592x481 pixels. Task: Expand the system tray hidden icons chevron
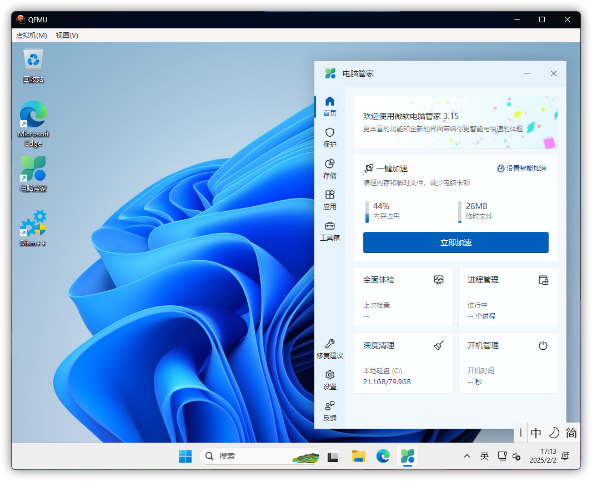click(x=466, y=456)
